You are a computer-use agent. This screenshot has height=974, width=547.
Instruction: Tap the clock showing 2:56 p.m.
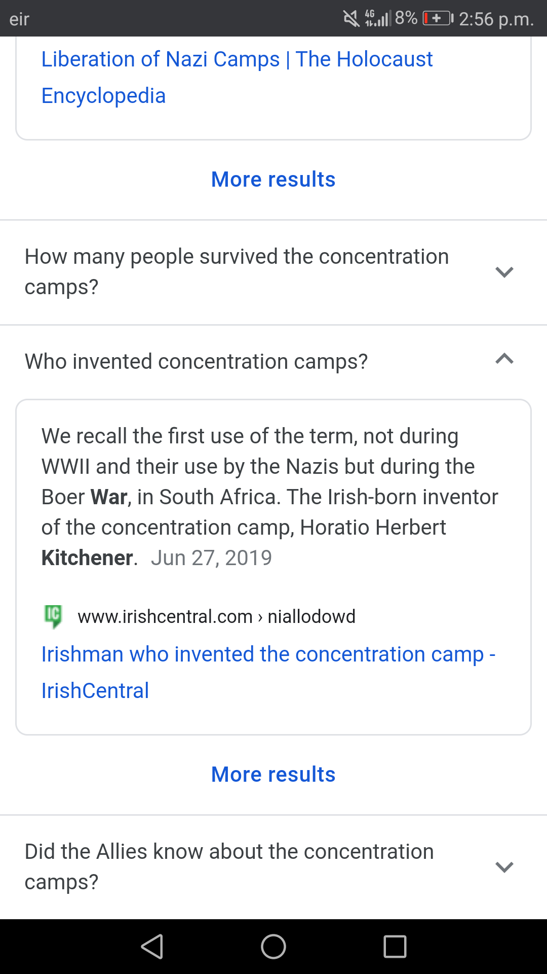[x=496, y=19]
